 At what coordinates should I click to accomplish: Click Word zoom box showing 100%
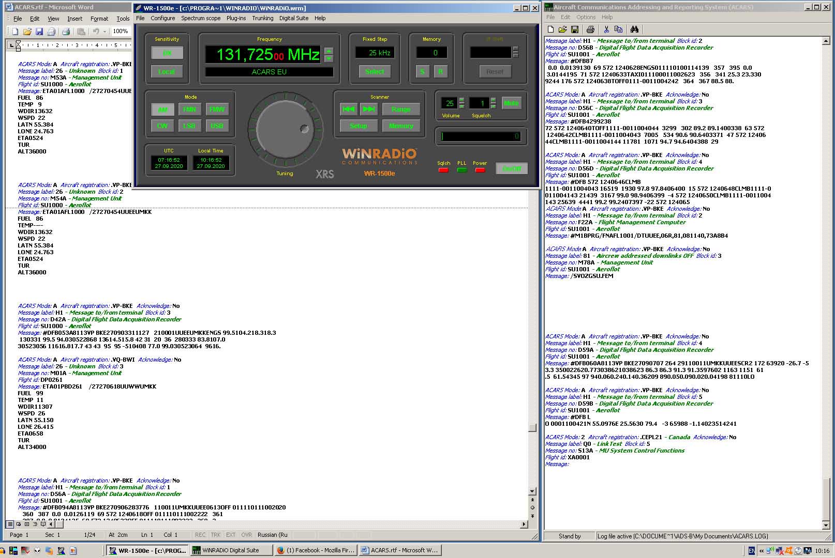click(121, 32)
